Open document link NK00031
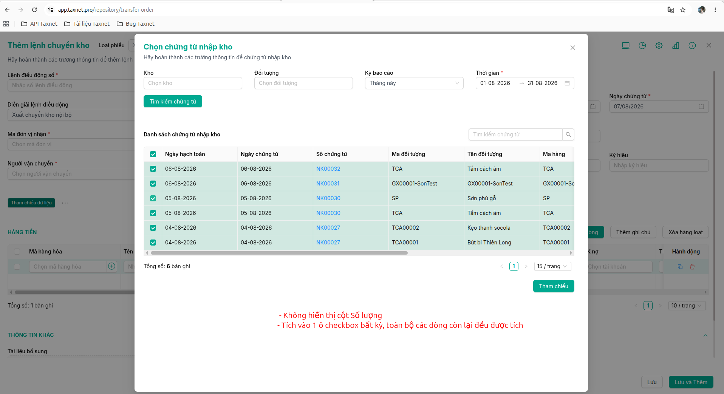 click(328, 184)
